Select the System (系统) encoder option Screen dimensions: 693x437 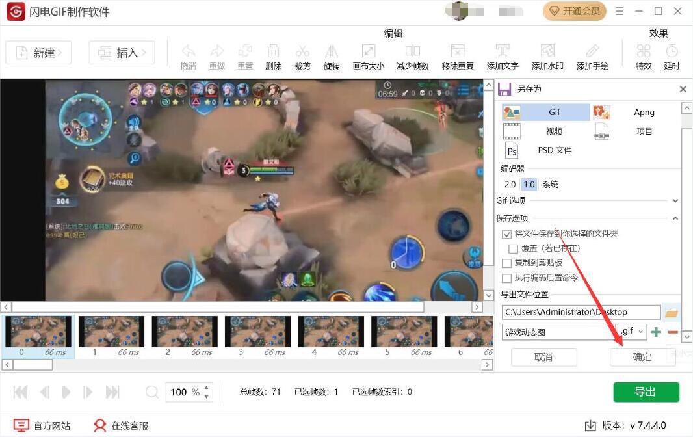click(550, 185)
